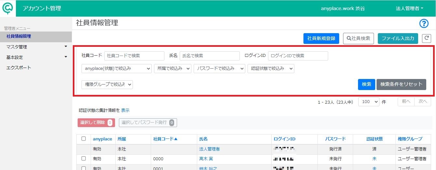Expand 権限グループで絞込み dropdown
436x170 pixels.
(107, 85)
